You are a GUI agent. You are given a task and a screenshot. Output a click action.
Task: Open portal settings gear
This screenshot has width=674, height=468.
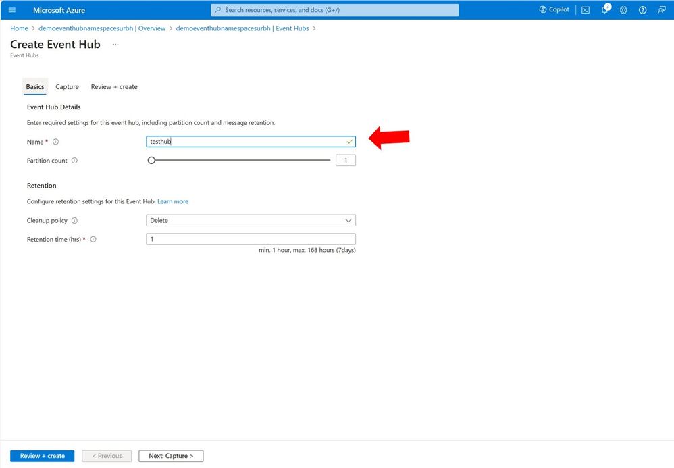coord(624,10)
